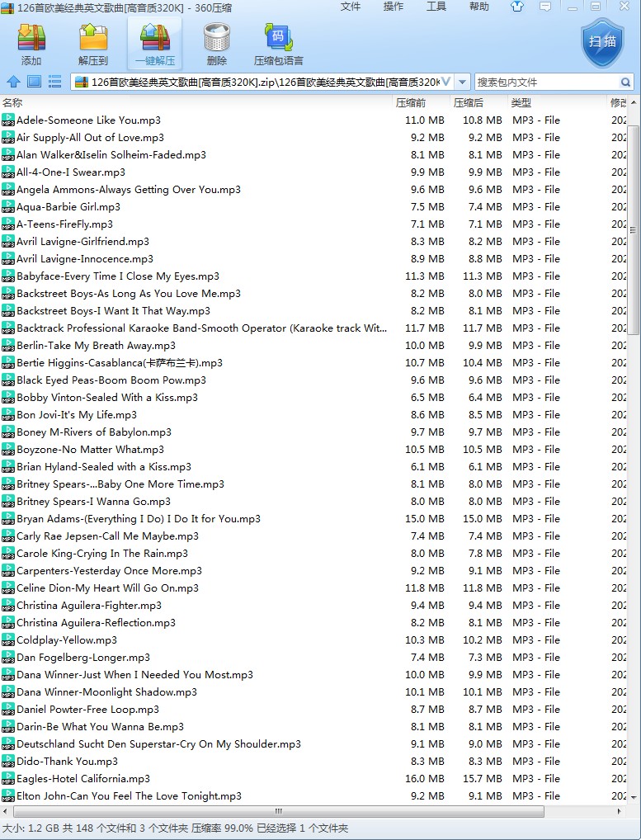
Task: Click the scroll-up arrow of file list
Action: [634, 102]
